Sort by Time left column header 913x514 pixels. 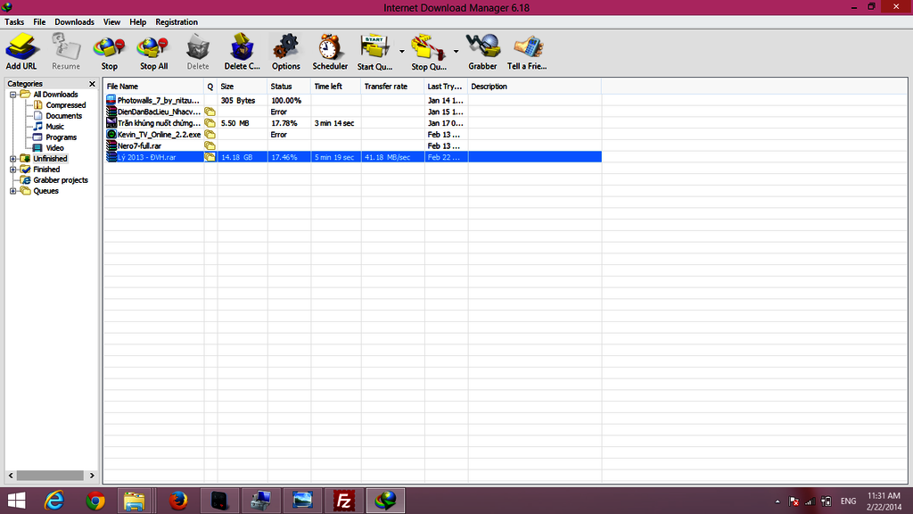tap(335, 87)
